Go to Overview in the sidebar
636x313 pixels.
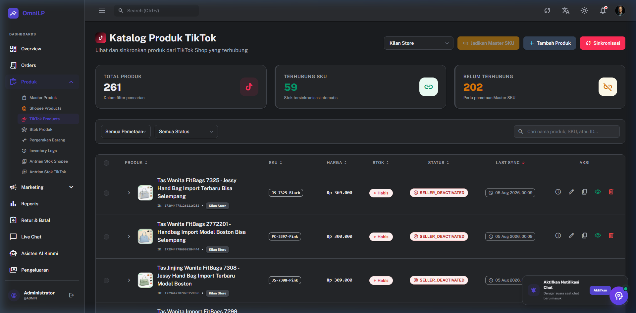(x=42, y=49)
